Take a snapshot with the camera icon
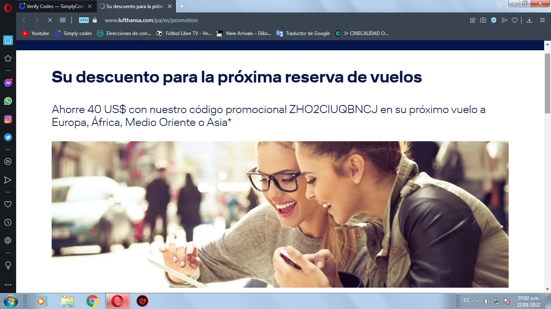 (x=483, y=20)
